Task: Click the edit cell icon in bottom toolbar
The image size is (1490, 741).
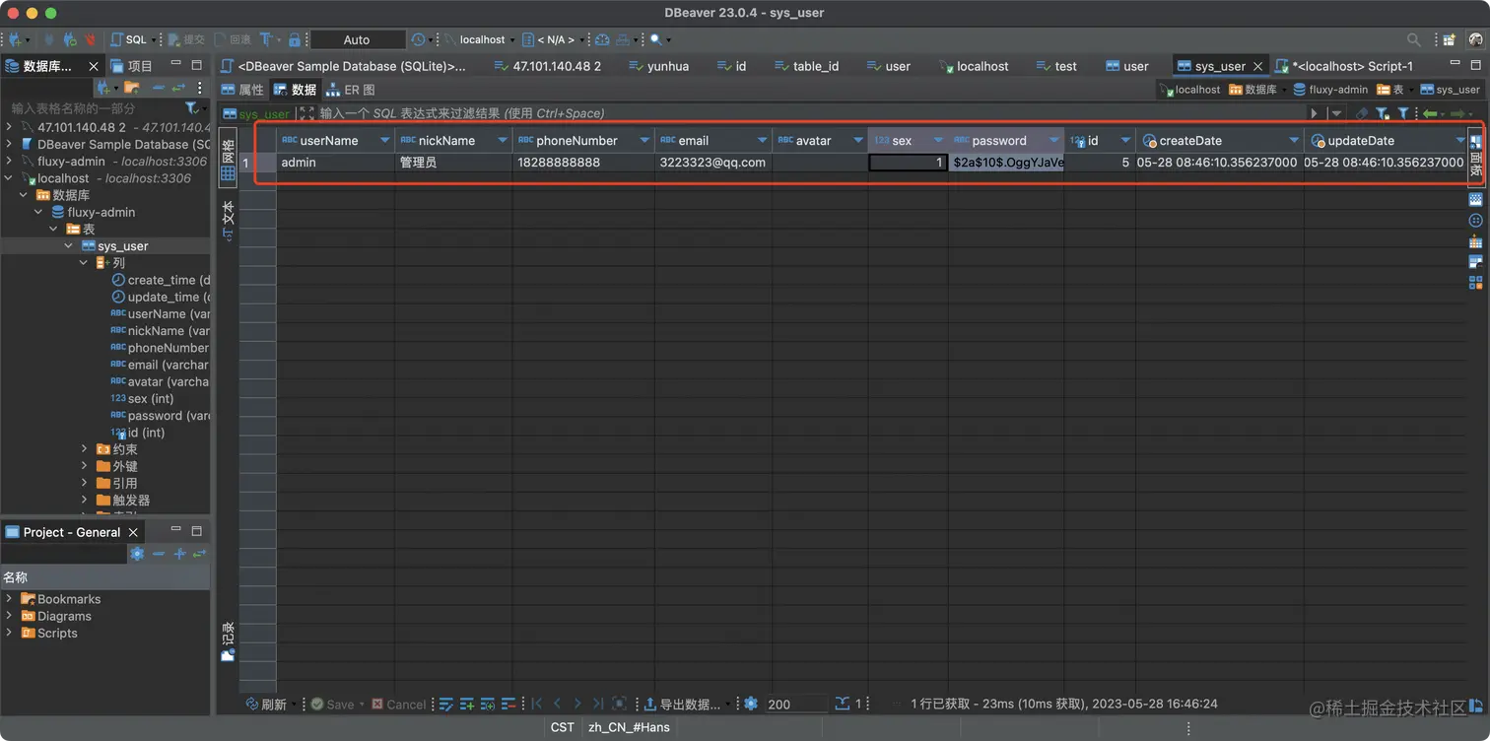Action: [446, 704]
